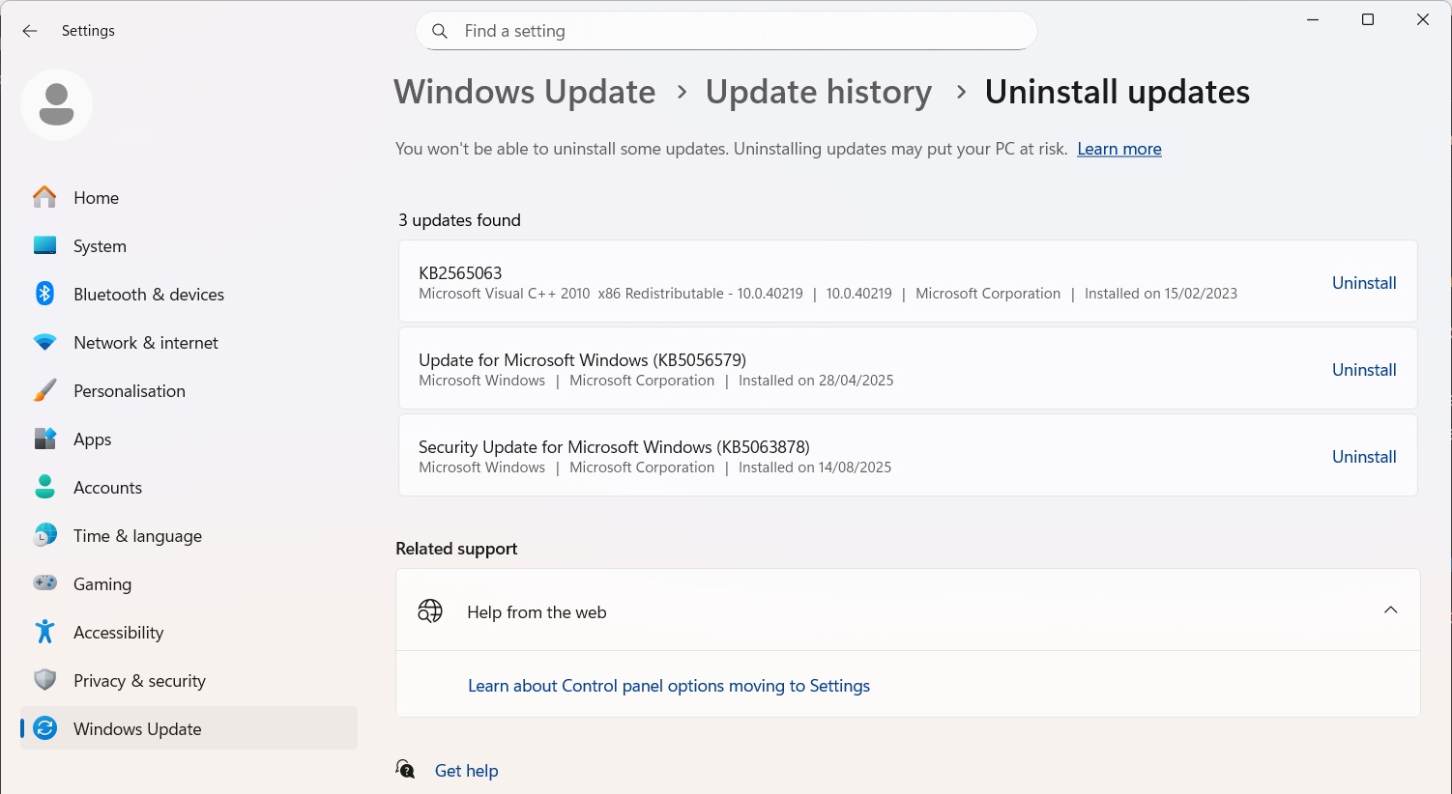Click the Network & internet wifi icon
Screen dimensions: 1452x794
pyautogui.click(x=45, y=343)
